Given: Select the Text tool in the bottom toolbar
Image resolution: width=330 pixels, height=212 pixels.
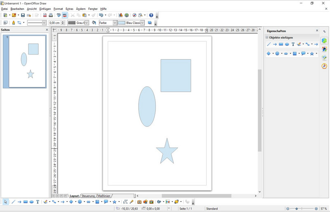Looking at the screenshot, I should pos(38,202).
